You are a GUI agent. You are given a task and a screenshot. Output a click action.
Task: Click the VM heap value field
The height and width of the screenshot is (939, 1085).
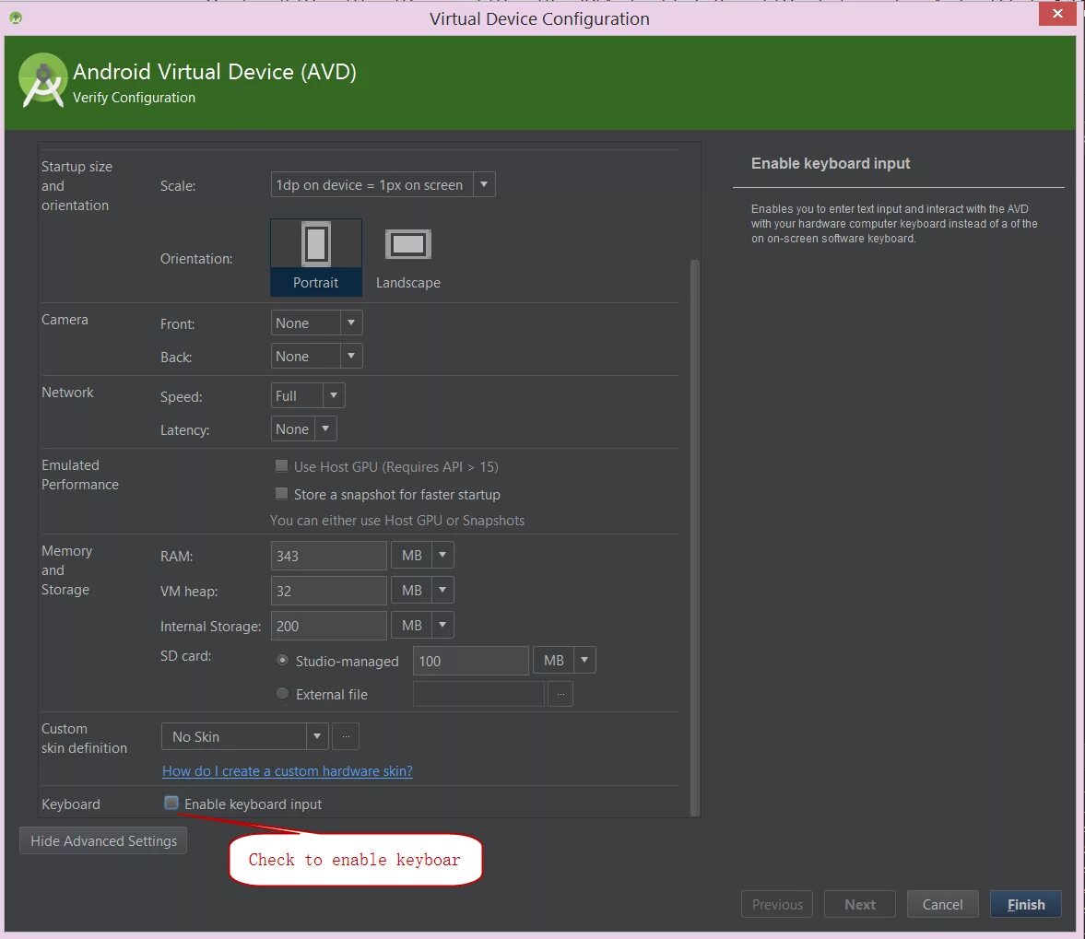pos(329,592)
